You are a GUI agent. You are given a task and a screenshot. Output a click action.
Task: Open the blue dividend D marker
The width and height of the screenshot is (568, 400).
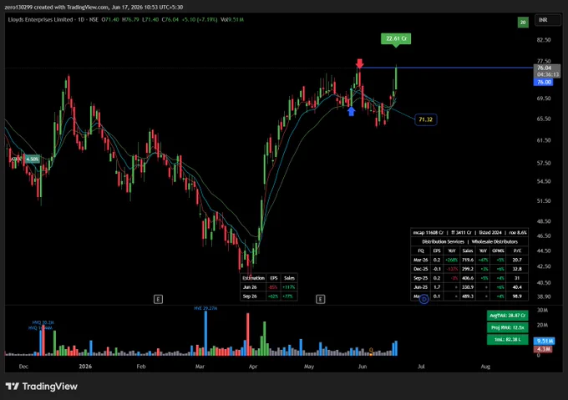click(x=423, y=299)
